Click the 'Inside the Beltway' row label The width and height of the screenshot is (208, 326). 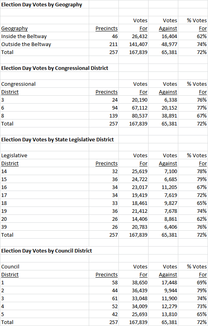24,37
